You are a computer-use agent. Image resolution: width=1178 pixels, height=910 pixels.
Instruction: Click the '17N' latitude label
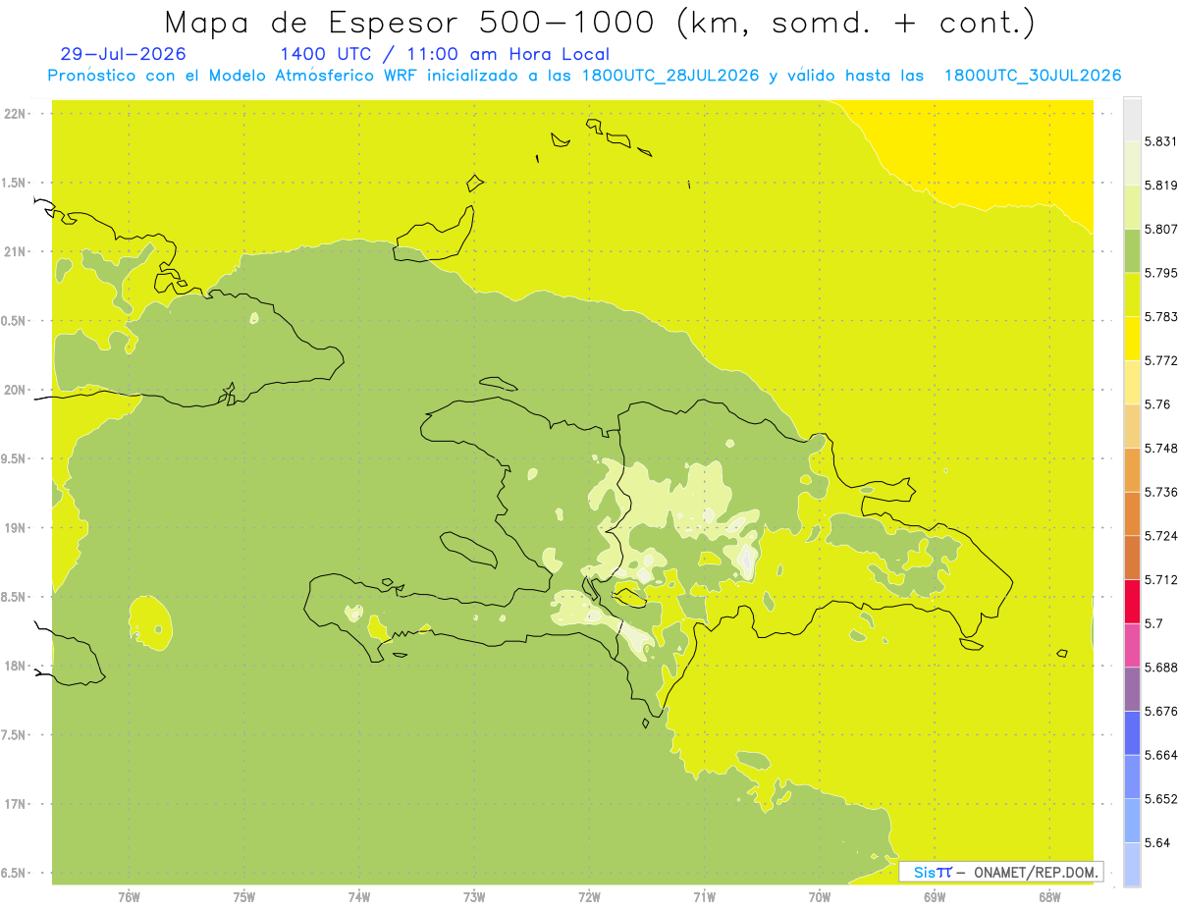16,804
